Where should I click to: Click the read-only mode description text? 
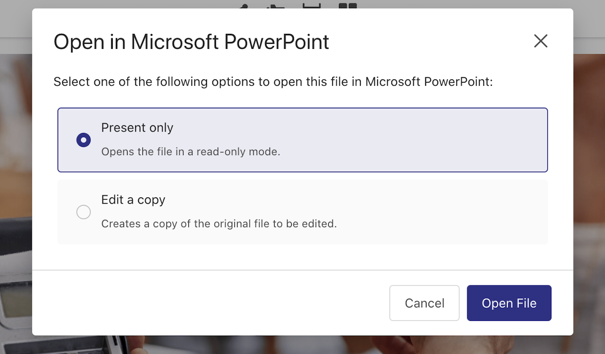tap(191, 151)
